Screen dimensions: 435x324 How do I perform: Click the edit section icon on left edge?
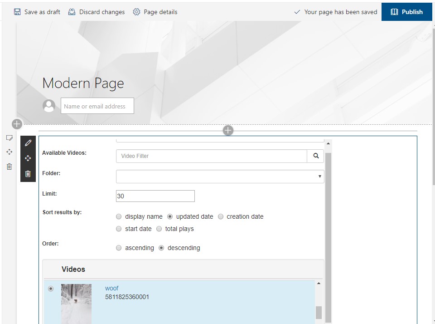[9, 137]
